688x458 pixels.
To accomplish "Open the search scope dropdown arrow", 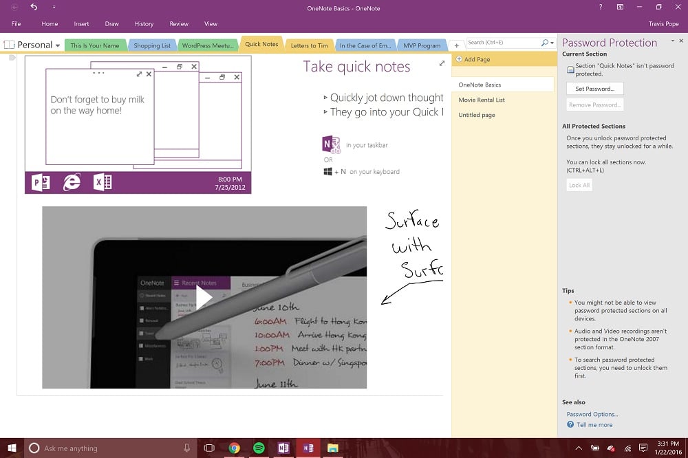I will coord(552,42).
